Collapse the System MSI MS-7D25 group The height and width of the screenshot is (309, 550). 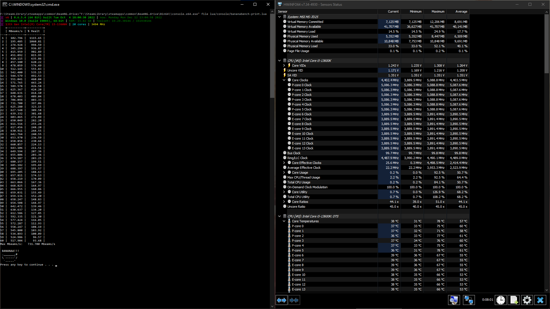click(x=280, y=17)
